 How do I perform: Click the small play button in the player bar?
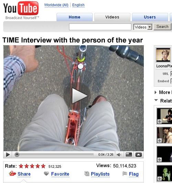[x=8, y=155]
